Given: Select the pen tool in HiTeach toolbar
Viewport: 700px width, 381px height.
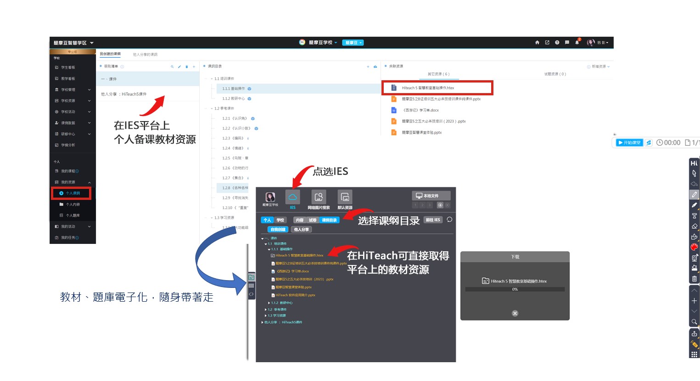Looking at the screenshot, I should click(x=694, y=195).
